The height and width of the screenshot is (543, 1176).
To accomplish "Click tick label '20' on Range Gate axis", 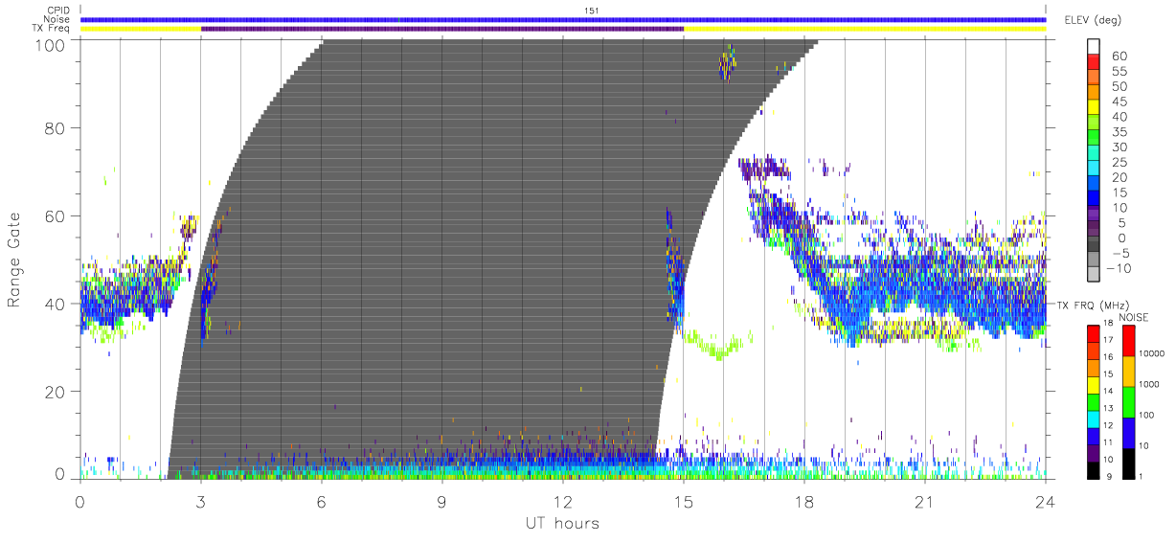I will 54,391.
